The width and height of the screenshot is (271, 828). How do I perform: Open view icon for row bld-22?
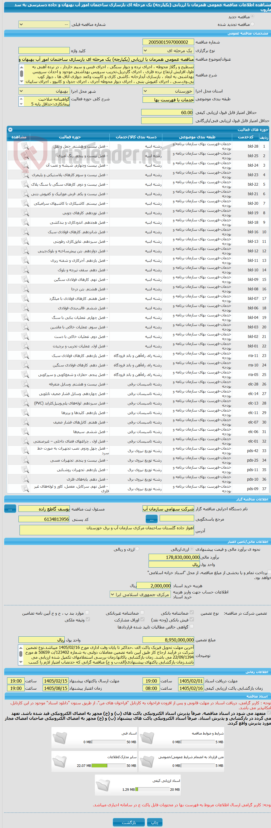click(25, 184)
